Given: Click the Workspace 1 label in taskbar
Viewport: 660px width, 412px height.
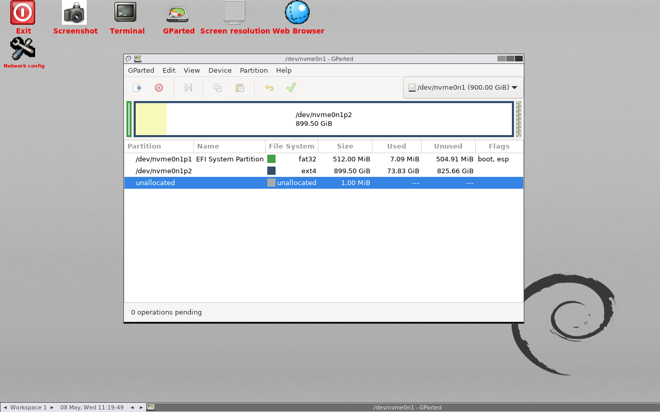Looking at the screenshot, I should (x=28, y=407).
